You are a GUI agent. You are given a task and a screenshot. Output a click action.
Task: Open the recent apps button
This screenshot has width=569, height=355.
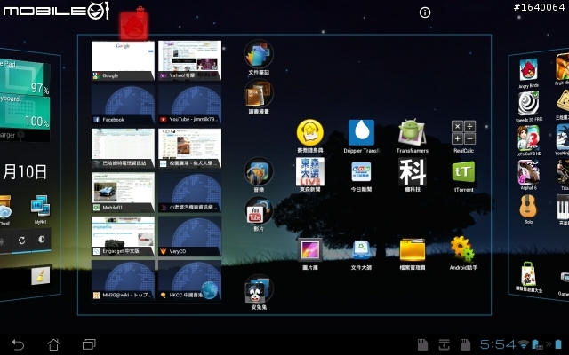[89, 344]
